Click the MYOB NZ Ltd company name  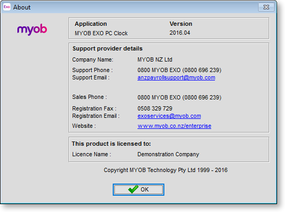(x=155, y=59)
